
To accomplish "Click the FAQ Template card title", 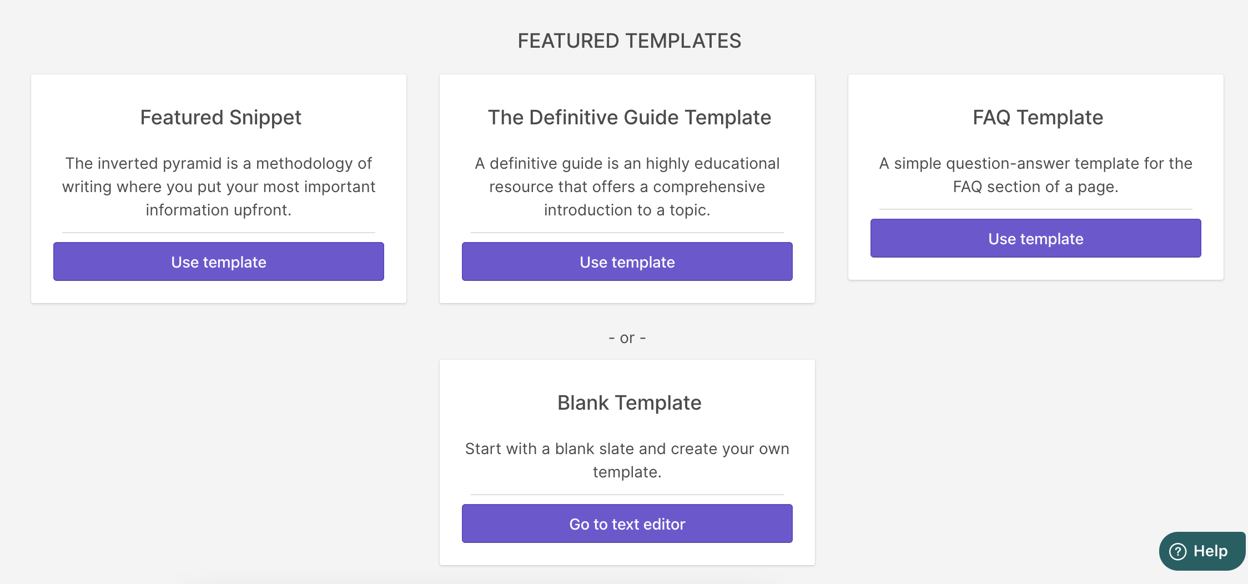I will click(1038, 118).
